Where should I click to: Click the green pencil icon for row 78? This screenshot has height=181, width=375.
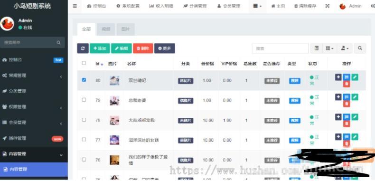pos(355,117)
